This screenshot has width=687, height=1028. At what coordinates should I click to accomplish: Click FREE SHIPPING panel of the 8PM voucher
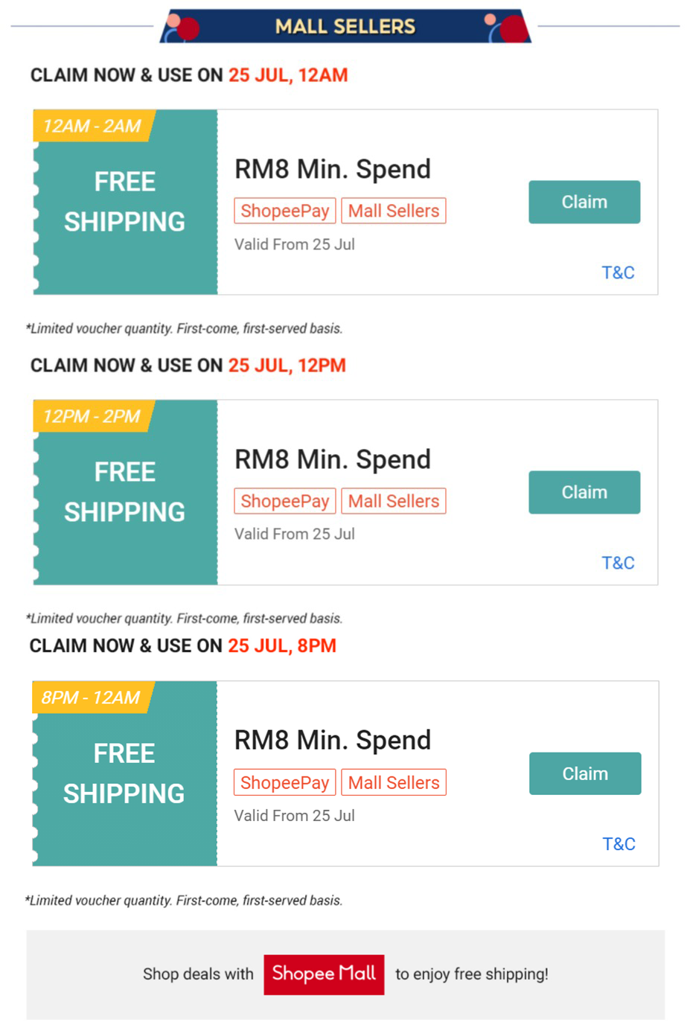[124, 773]
